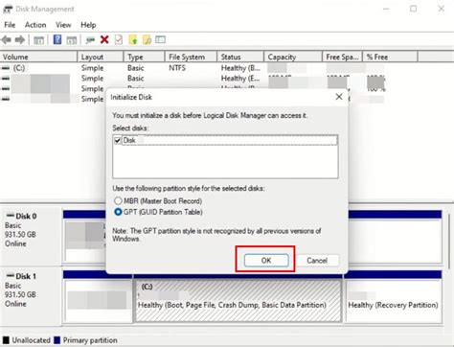454x347 pixels.
Task: Minimize the Disk Management window
Action: [386, 9]
